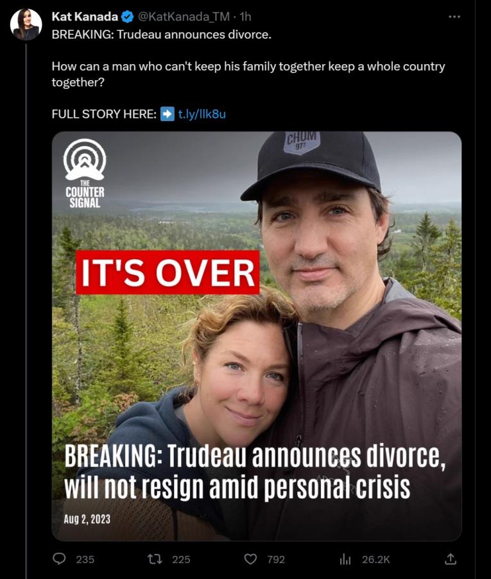
Task: Open the reply comment icon
Action: click(x=59, y=558)
